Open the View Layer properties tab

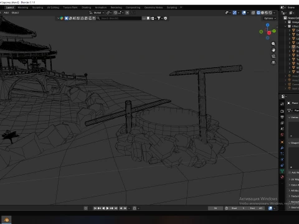coord(282,123)
